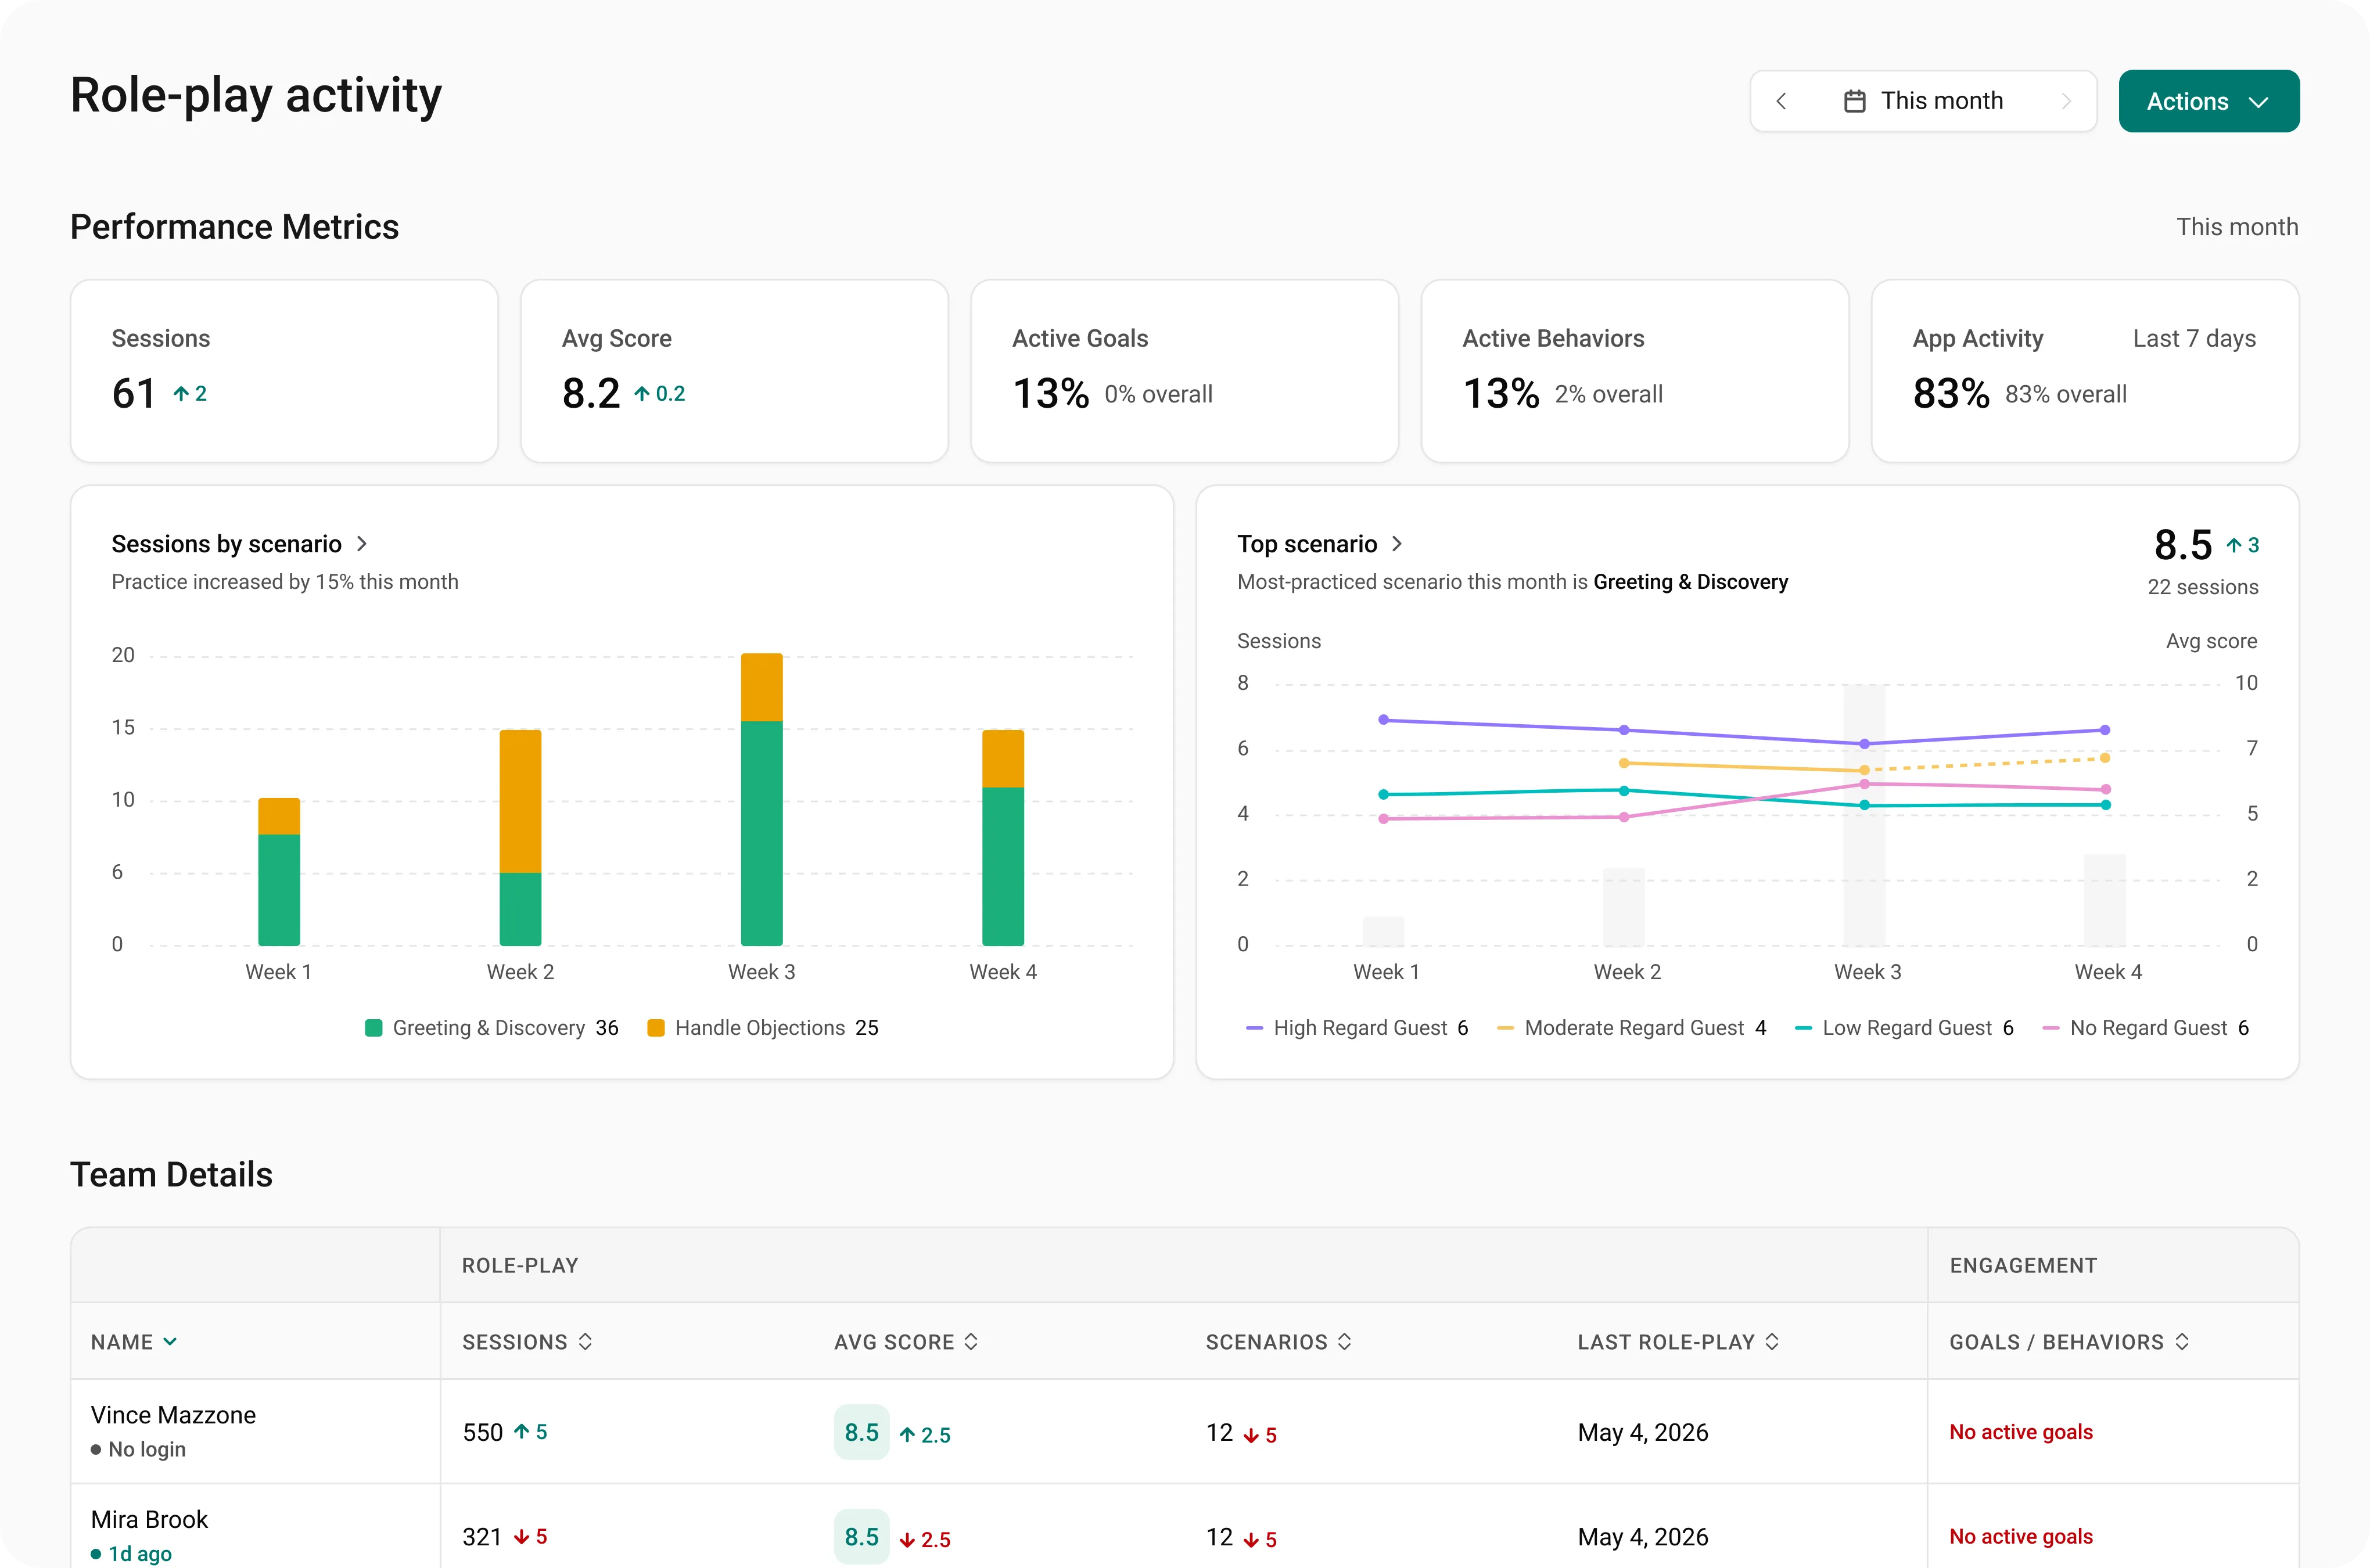
Task: Click Vince Mazzone's 8.5 score badge
Action: coord(861,1432)
